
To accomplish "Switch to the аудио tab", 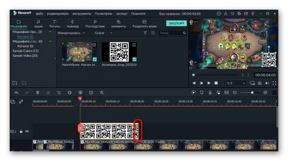I will tap(38, 24).
